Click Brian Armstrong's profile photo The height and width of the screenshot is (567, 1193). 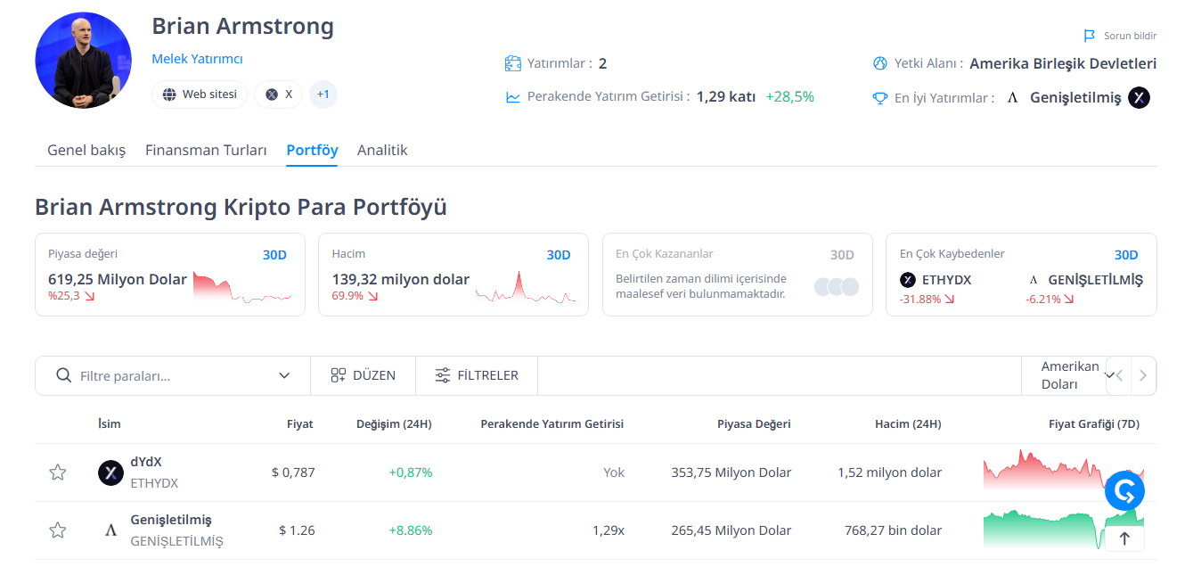point(84,60)
